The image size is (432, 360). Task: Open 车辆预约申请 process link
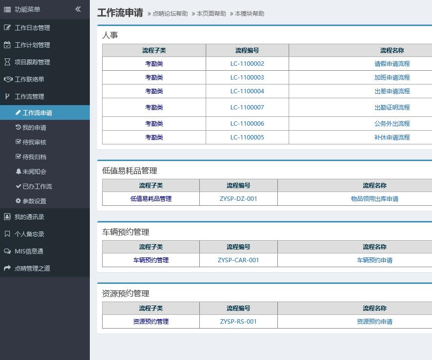pyautogui.click(x=375, y=260)
